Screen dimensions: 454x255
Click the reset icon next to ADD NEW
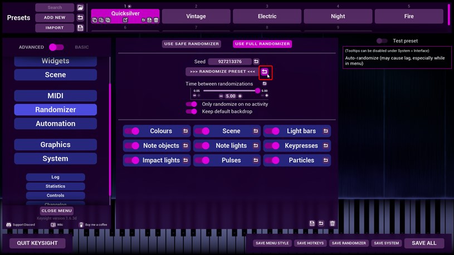pyautogui.click(x=80, y=18)
